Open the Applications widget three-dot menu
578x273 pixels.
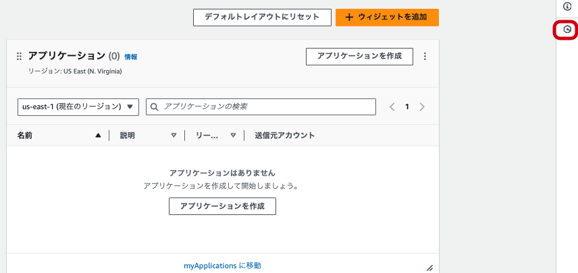pyautogui.click(x=425, y=57)
